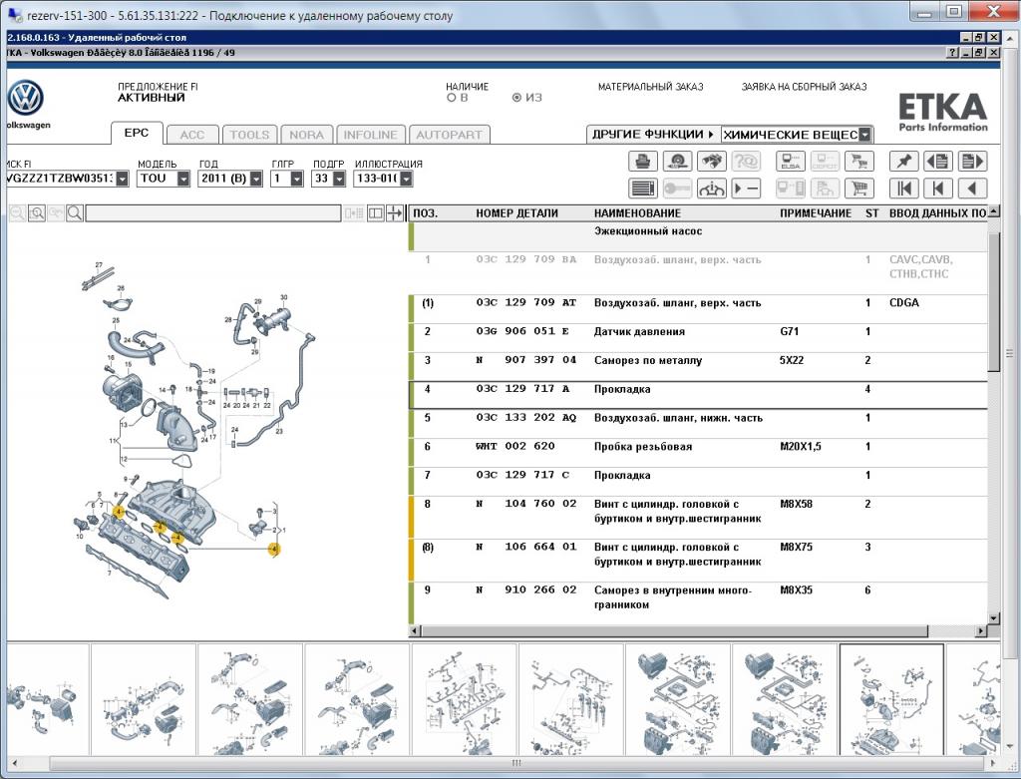This screenshot has height=779, width=1021.
Task: Click the CDGA engine code cell
Action: tap(903, 303)
